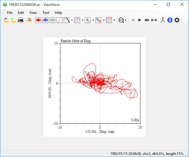
Task: Step to the previous time window
Action: click(133, 20)
